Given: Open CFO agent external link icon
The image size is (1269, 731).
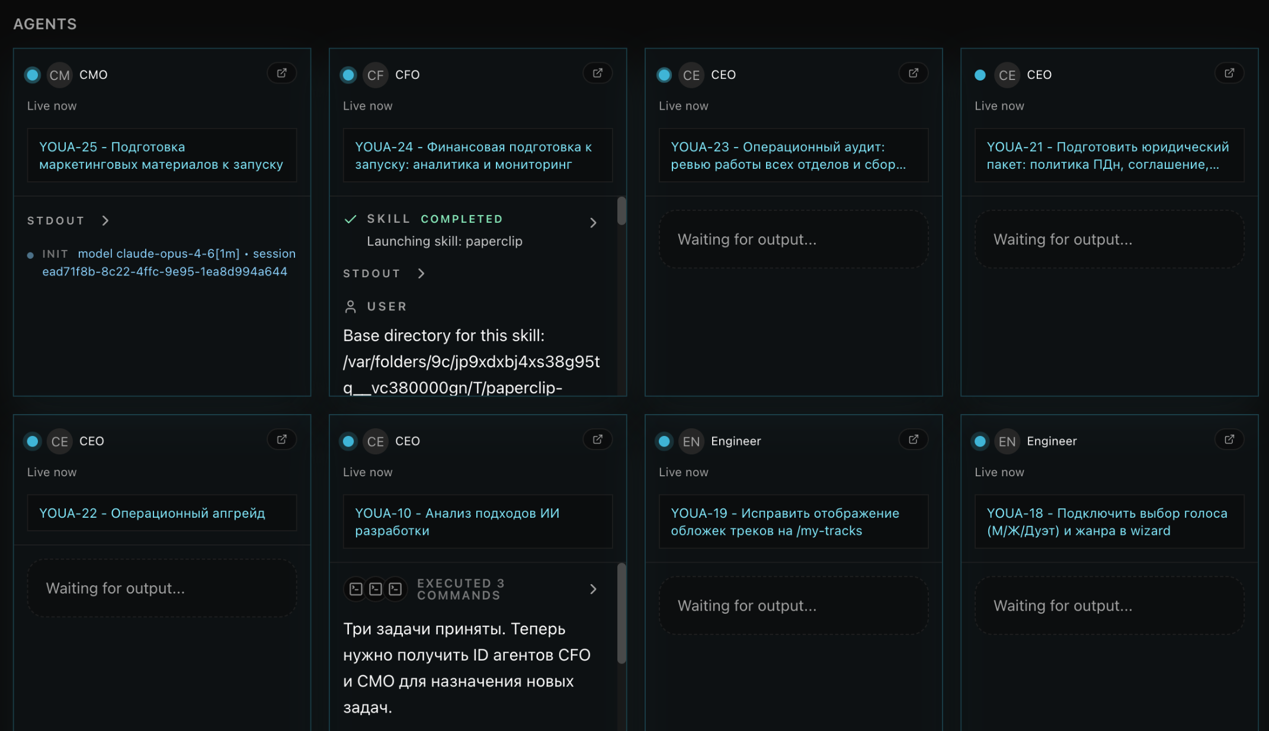Looking at the screenshot, I should coord(598,73).
